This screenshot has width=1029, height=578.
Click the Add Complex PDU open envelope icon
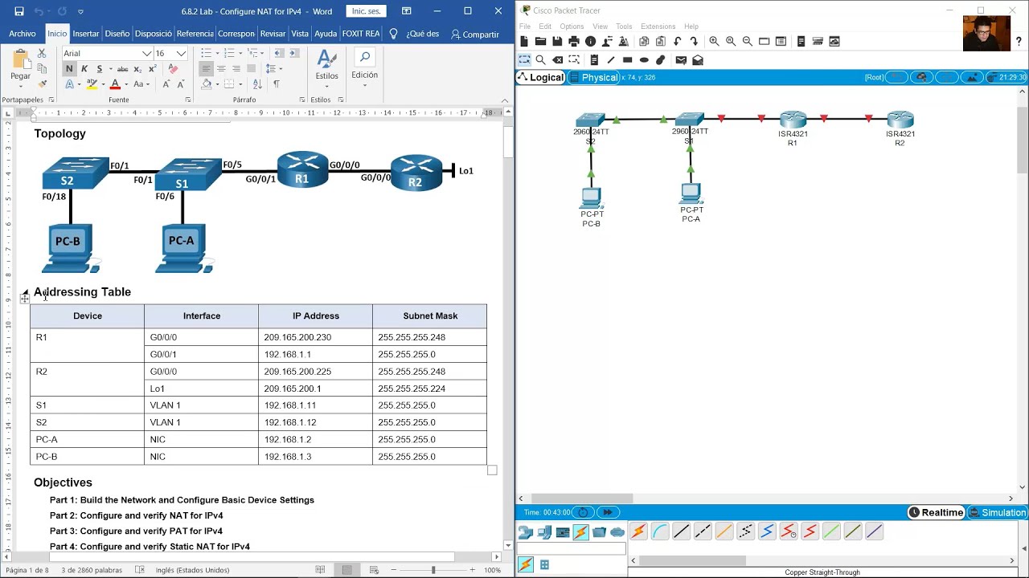(698, 60)
